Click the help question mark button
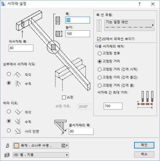Screen dimensions: 160x161 pyautogui.click(x=139, y=4)
